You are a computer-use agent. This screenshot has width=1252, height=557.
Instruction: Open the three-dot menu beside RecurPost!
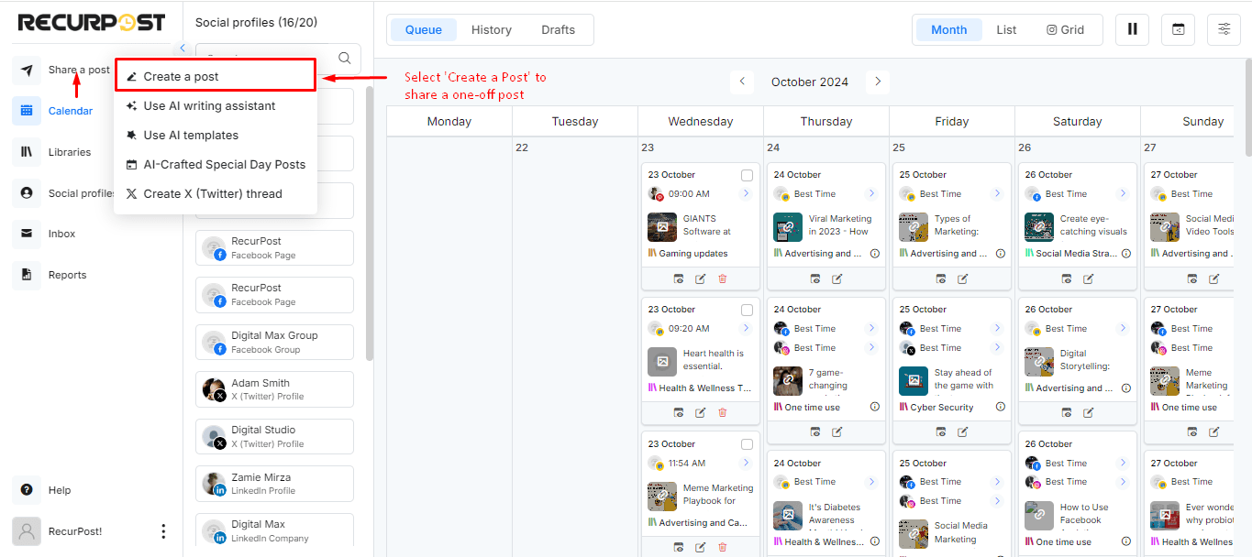click(x=163, y=531)
